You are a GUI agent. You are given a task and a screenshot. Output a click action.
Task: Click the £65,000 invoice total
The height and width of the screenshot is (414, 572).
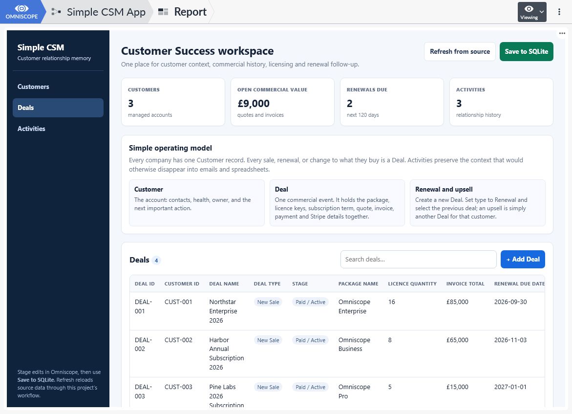[x=457, y=340]
